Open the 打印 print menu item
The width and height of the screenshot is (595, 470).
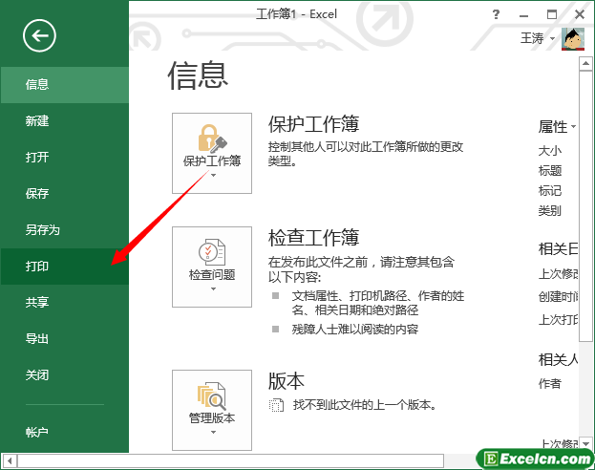[x=65, y=267]
